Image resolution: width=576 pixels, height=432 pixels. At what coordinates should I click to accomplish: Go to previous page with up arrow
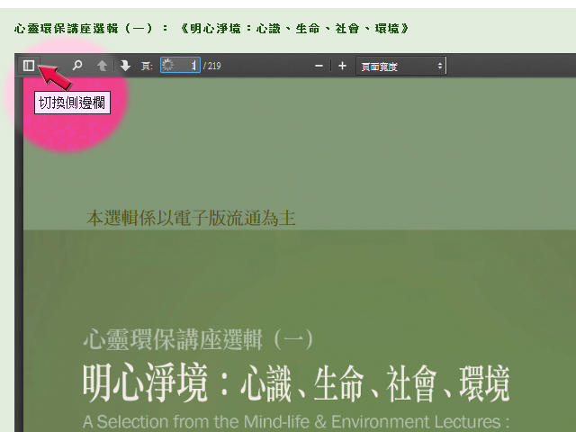point(102,66)
